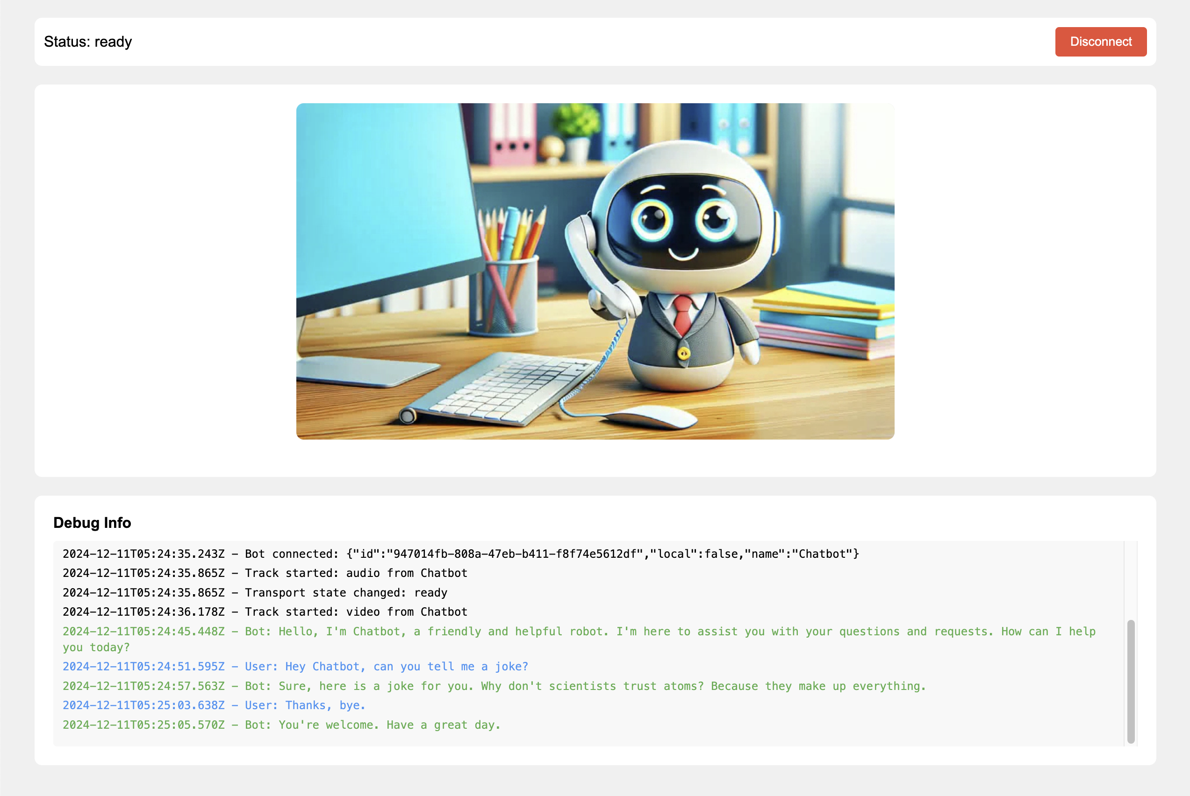Click the wrapped "you today?" log line

[96, 647]
